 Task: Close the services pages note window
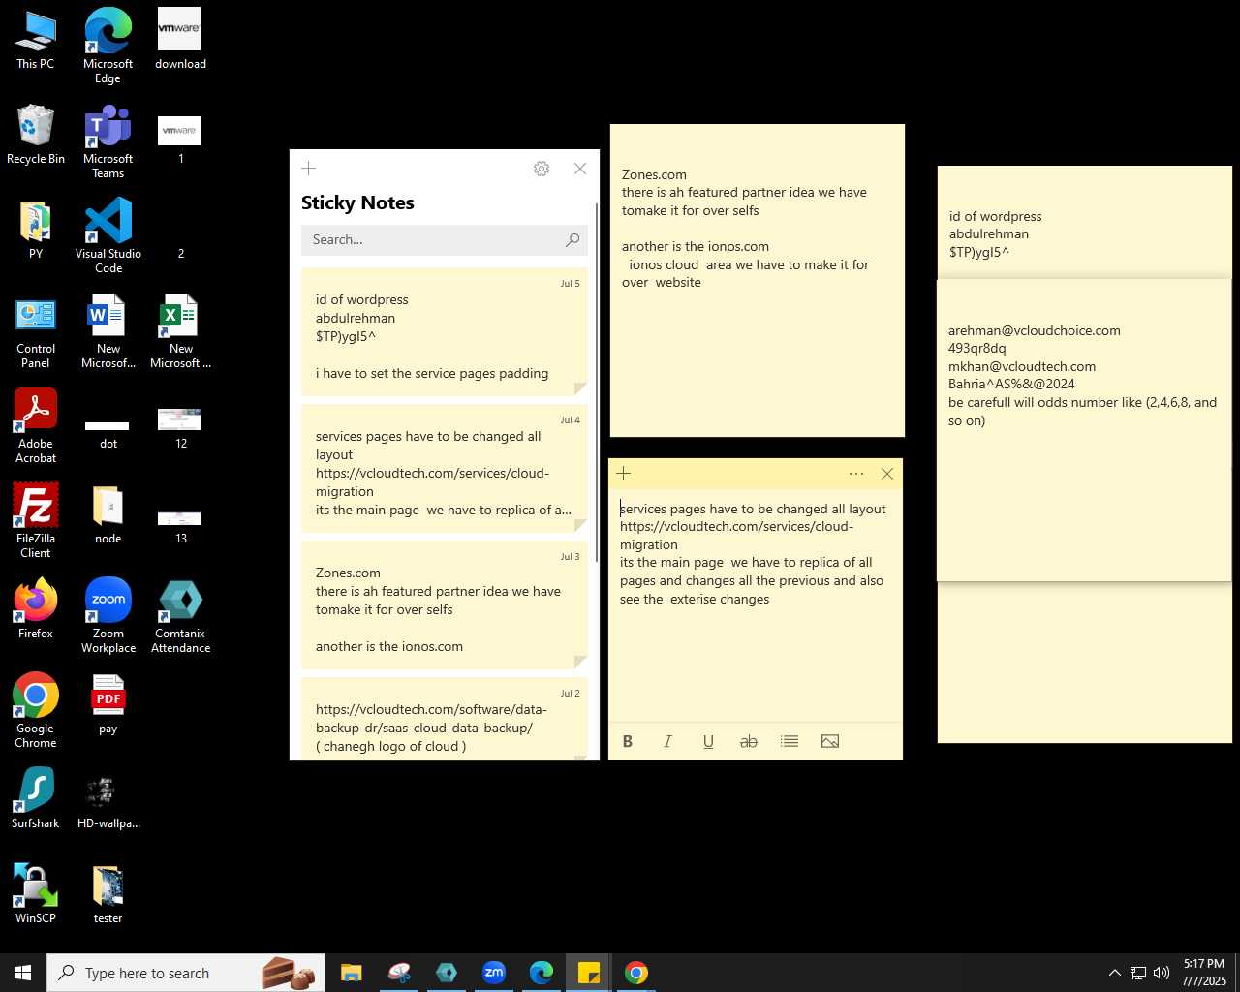click(x=887, y=474)
